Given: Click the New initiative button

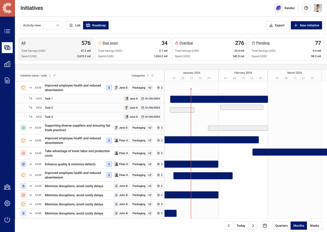Looking at the screenshot, I should (x=307, y=25).
